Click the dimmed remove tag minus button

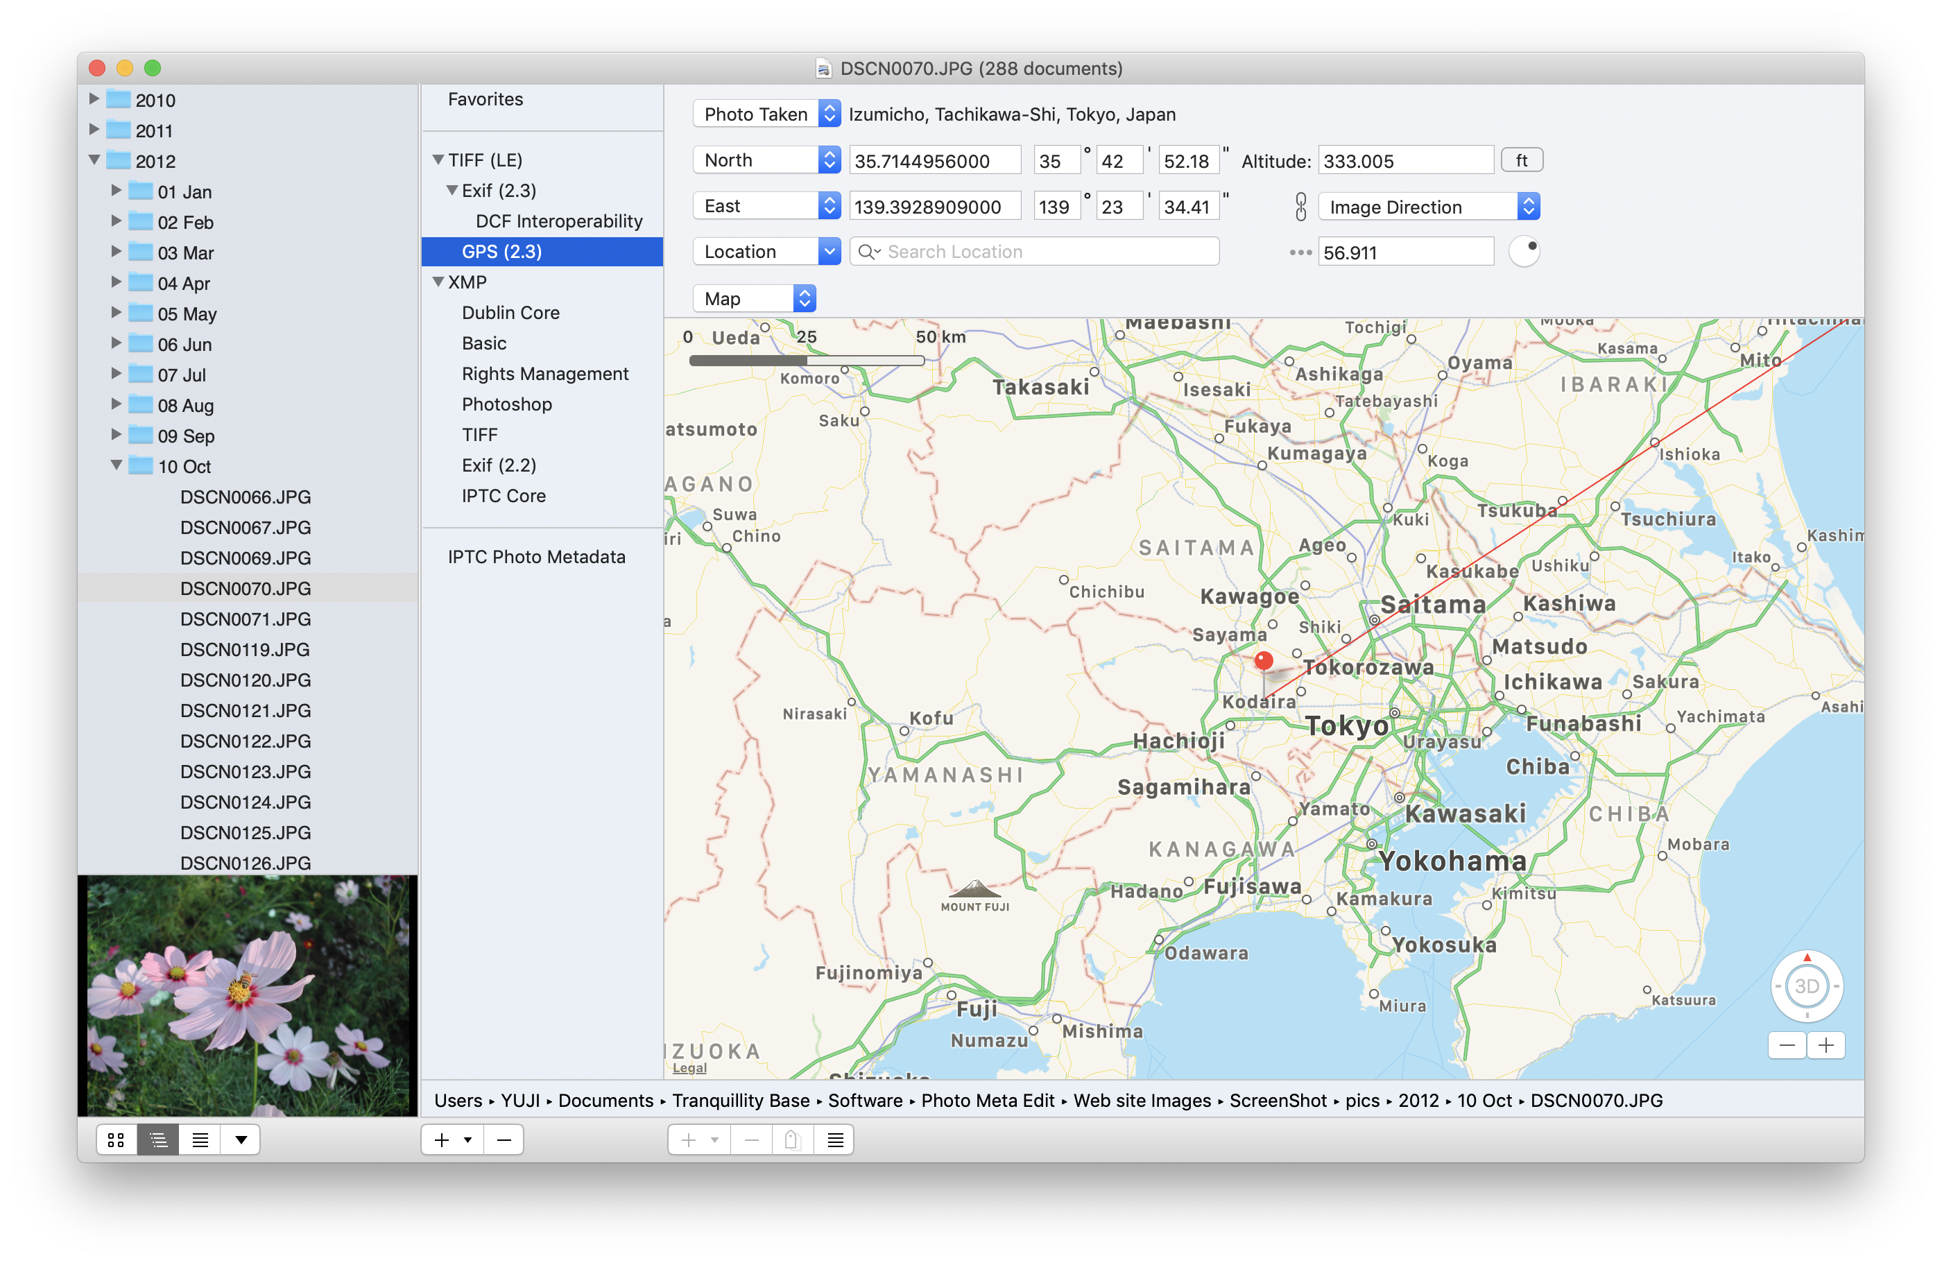click(x=752, y=1139)
